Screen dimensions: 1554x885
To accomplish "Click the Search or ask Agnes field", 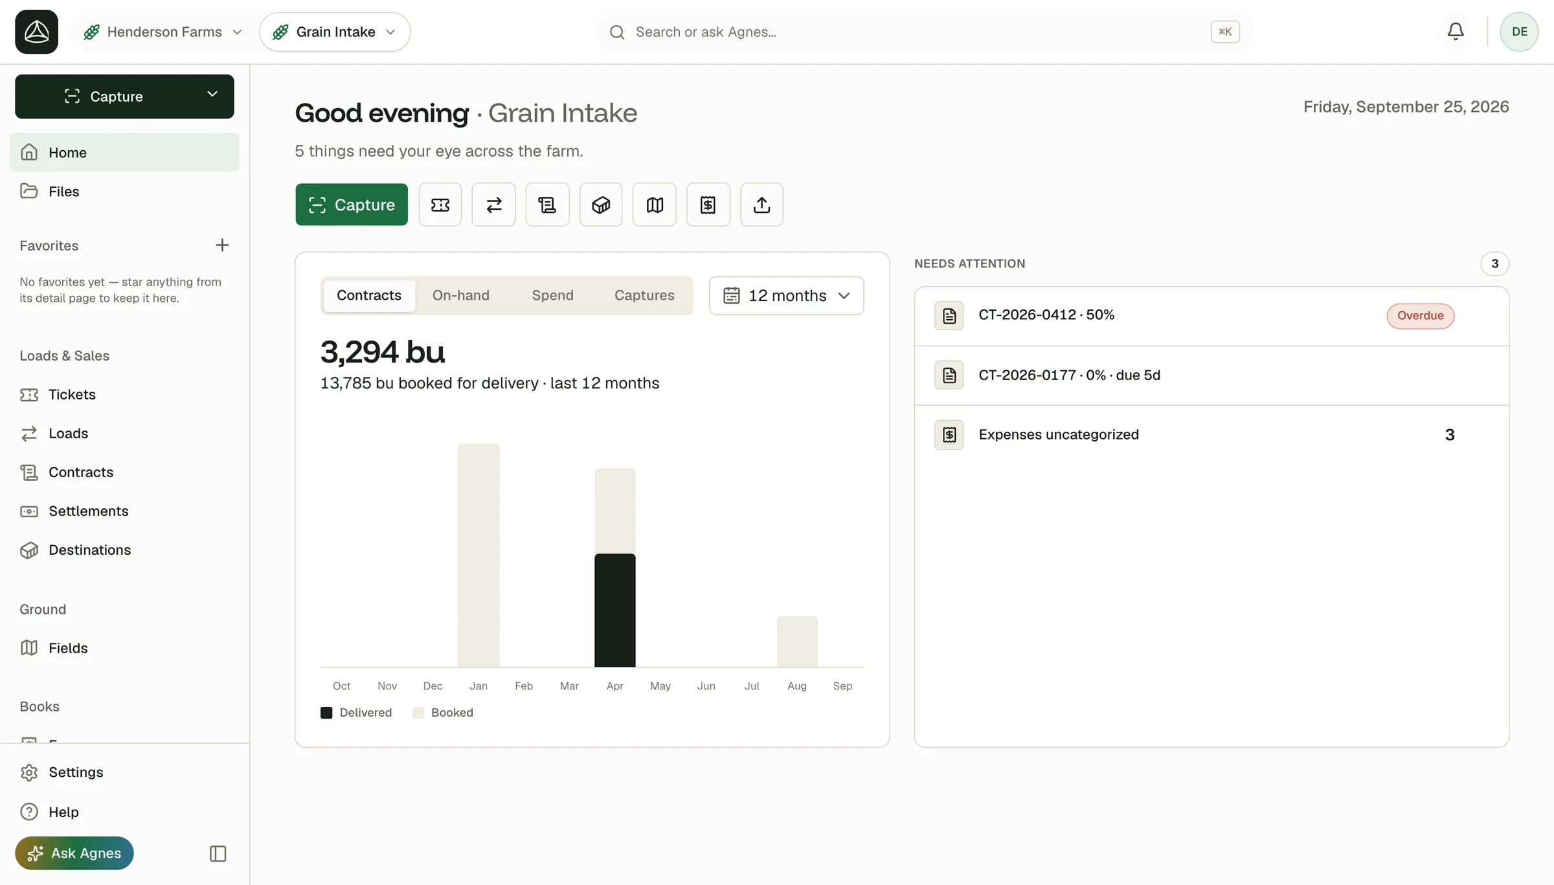I will click(924, 32).
